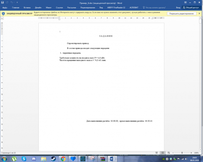This screenshot has height=162, width=203.
Task: Click the Save icon in the title bar
Action: tap(2, 2)
